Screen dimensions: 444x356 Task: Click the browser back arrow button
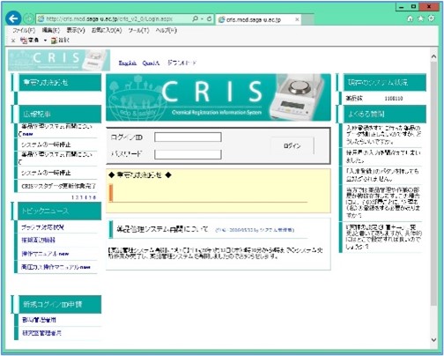click(13, 19)
